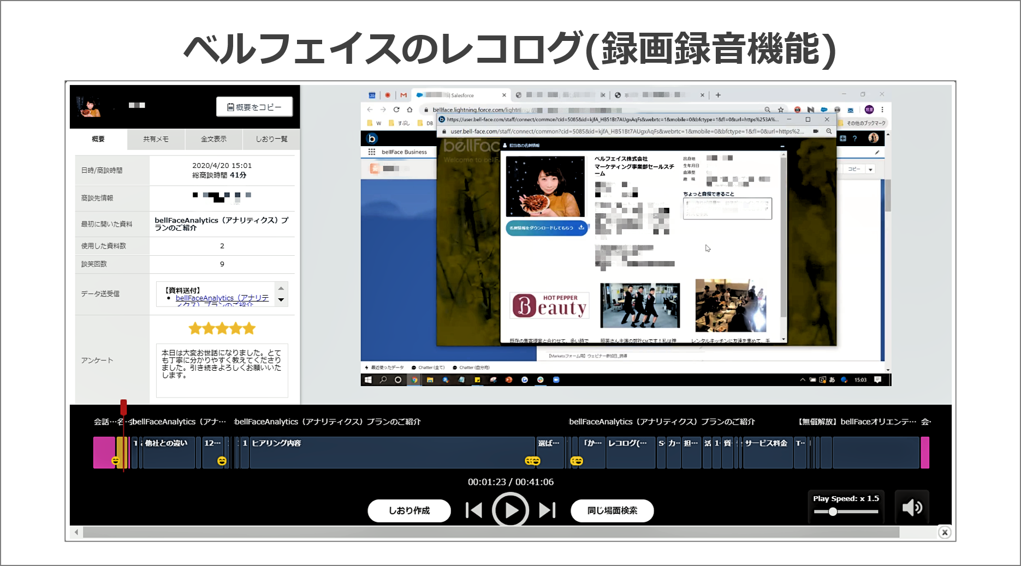The width and height of the screenshot is (1021, 566).
Task: Select a laughing emoji marker on the timeline
Action: pyautogui.click(x=221, y=461)
